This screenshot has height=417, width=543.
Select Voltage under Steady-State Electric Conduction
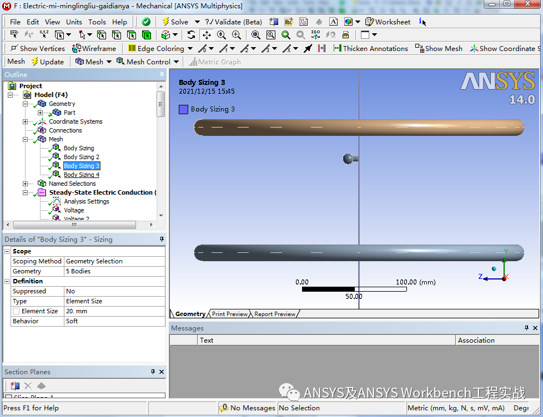[74, 210]
